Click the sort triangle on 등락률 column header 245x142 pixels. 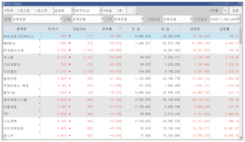pyautogui.click(x=120, y=29)
